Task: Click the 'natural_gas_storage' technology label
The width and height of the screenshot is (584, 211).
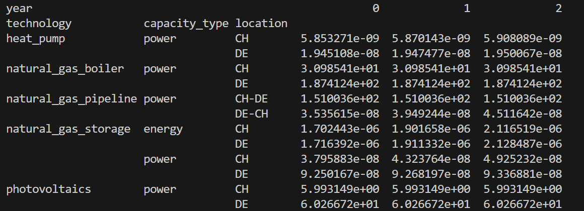Action: coord(68,129)
